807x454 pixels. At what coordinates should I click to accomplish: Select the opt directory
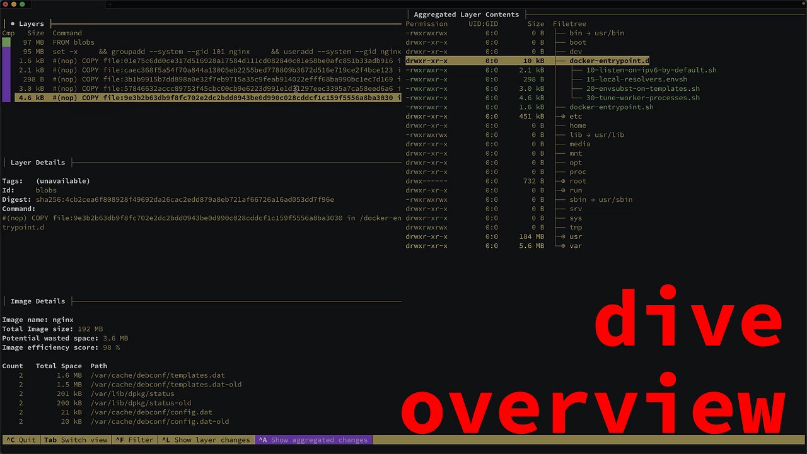[576, 163]
